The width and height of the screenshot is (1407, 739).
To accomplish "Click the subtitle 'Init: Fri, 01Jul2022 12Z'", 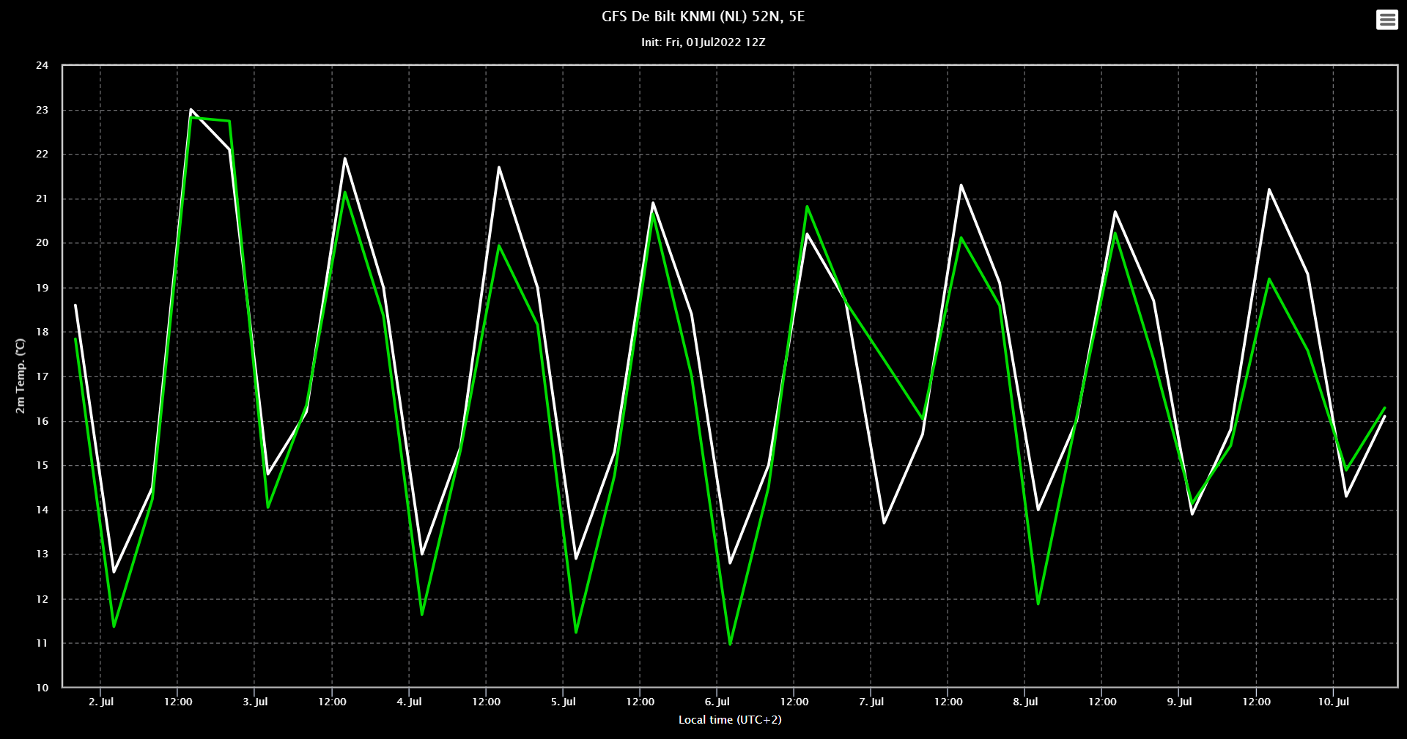I will (703, 42).
